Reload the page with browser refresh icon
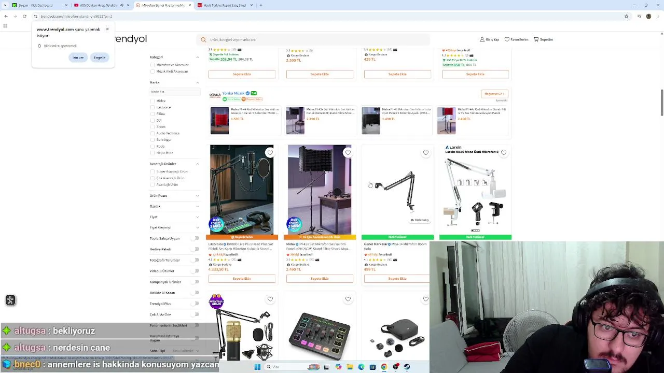Screen dimensions: 664x373 24,16
